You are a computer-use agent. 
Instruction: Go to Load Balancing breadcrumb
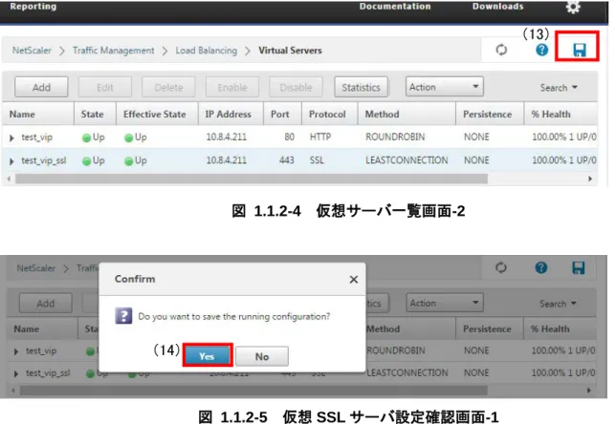click(x=207, y=51)
